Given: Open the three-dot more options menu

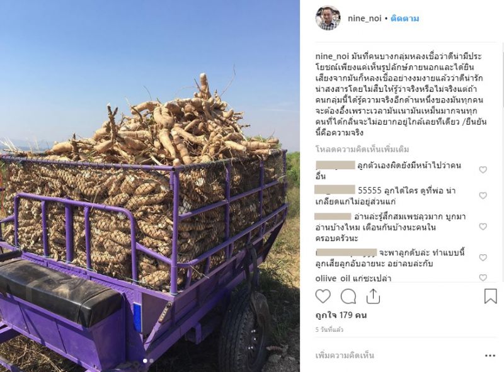Looking at the screenshot, I should pos(490,356).
